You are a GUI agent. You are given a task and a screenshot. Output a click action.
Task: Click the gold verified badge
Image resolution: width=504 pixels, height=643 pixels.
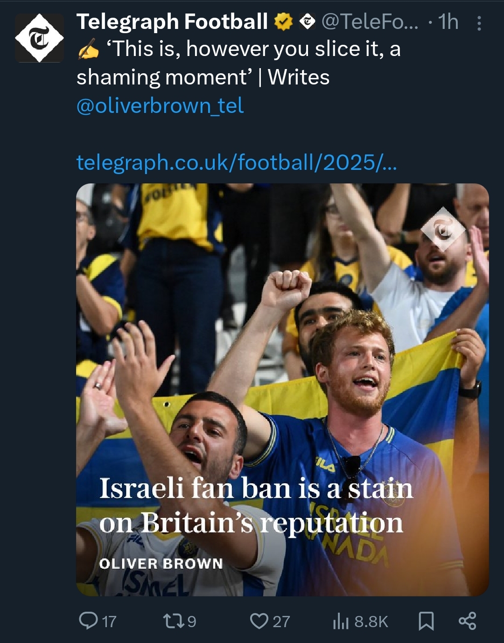pos(283,22)
